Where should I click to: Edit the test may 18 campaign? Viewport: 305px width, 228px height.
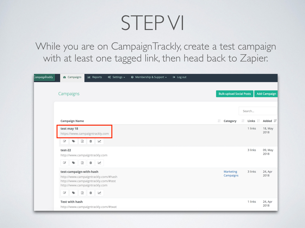point(65,141)
